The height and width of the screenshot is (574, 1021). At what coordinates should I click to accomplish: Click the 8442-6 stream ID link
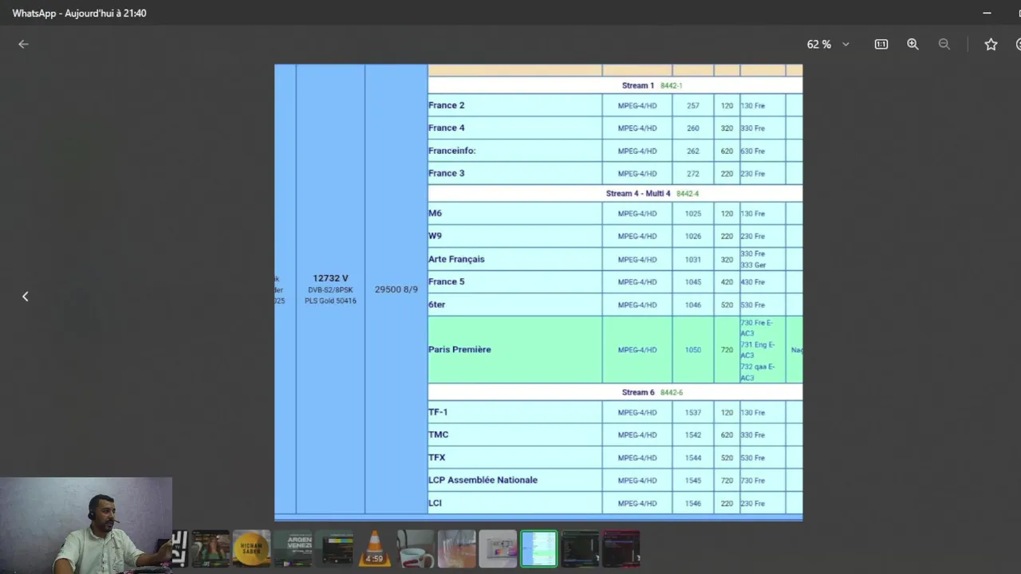[671, 392]
